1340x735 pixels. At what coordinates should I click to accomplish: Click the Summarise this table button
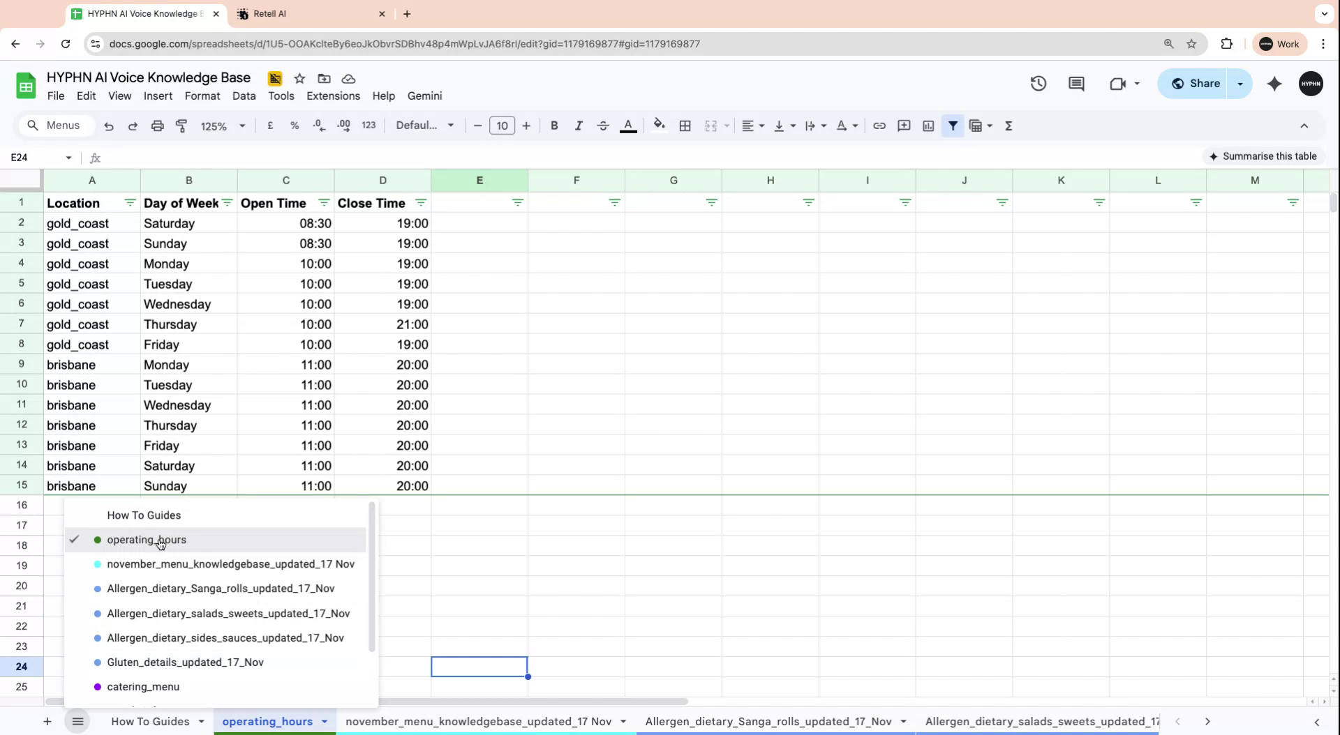(1264, 156)
